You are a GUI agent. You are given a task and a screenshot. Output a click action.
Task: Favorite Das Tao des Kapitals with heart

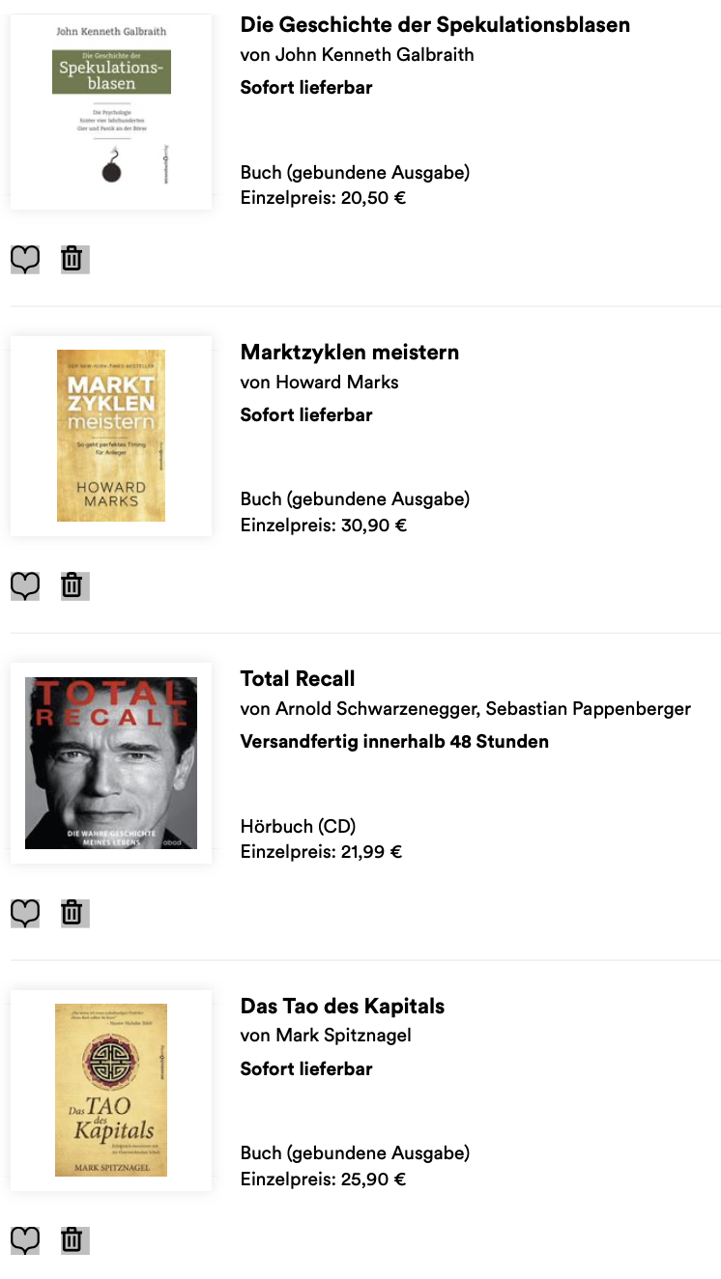25,1240
